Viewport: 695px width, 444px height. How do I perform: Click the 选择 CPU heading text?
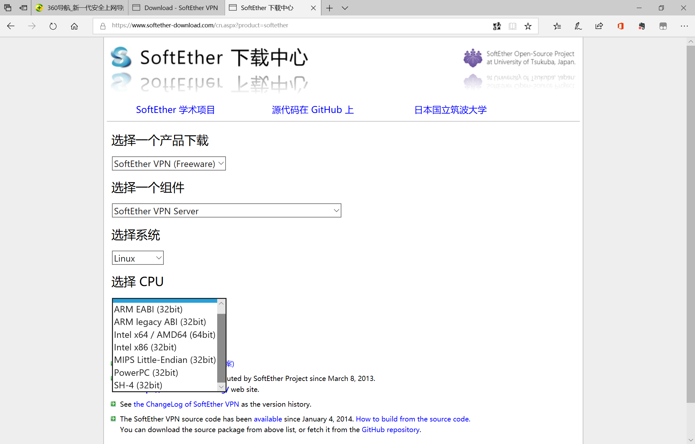[x=138, y=282]
